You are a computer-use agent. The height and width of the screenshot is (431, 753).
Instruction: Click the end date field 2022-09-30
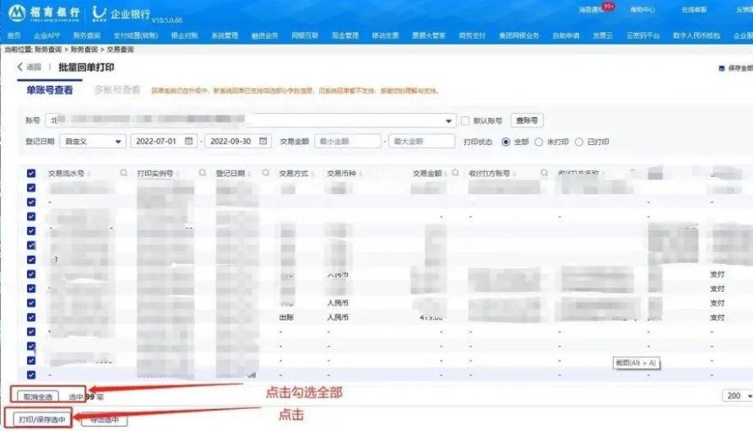(238, 141)
